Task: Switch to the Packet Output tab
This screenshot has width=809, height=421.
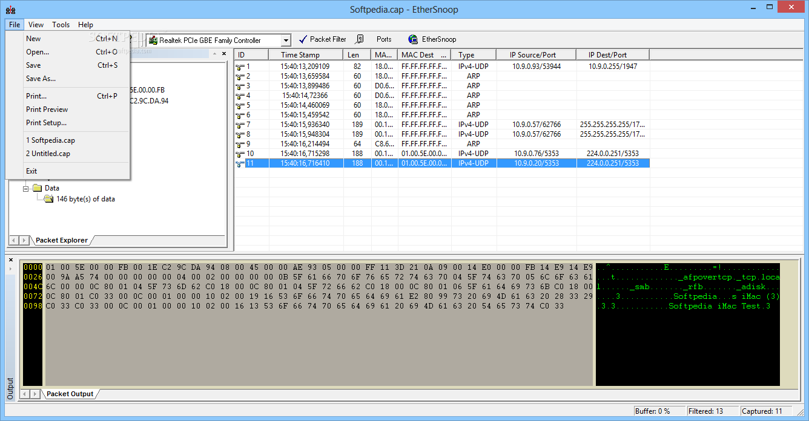Action: pos(70,394)
